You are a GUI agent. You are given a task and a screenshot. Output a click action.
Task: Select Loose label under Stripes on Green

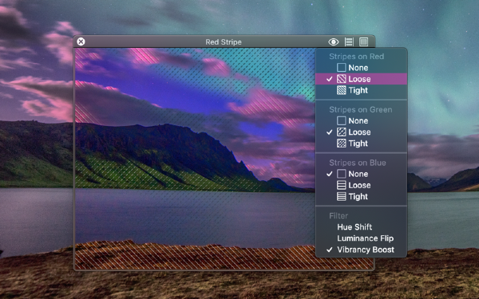[359, 132]
